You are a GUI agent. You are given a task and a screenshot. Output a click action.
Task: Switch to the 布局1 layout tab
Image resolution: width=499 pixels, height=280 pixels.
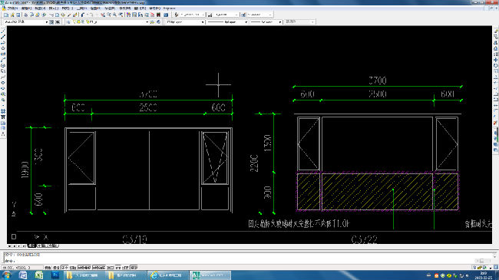pyautogui.click(x=41, y=245)
